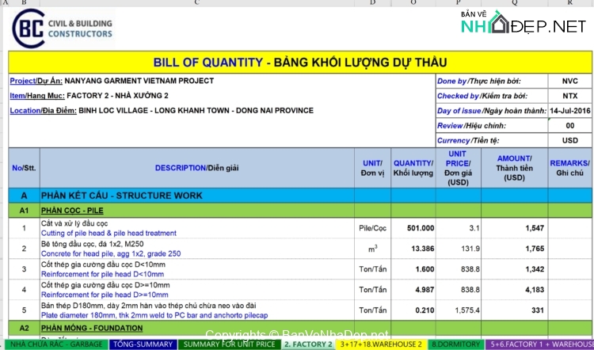
Task: Go to the 8.DORMITORY sheet tab
Action: pyautogui.click(x=456, y=344)
